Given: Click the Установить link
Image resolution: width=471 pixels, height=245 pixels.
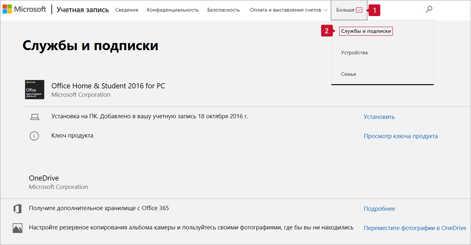Looking at the screenshot, I should 379,117.
